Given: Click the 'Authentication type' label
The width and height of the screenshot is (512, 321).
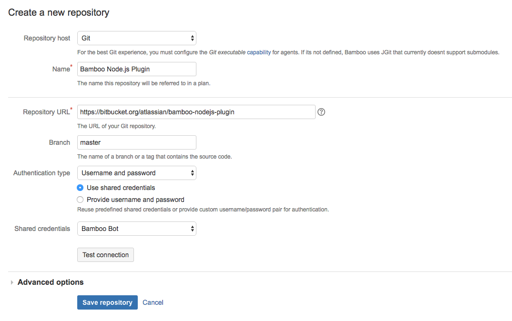Looking at the screenshot, I should (41, 173).
